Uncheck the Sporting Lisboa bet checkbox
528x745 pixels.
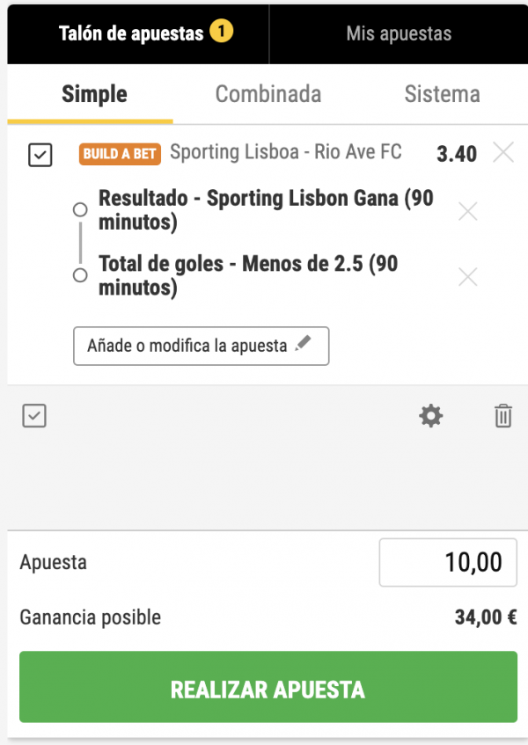tap(40, 156)
